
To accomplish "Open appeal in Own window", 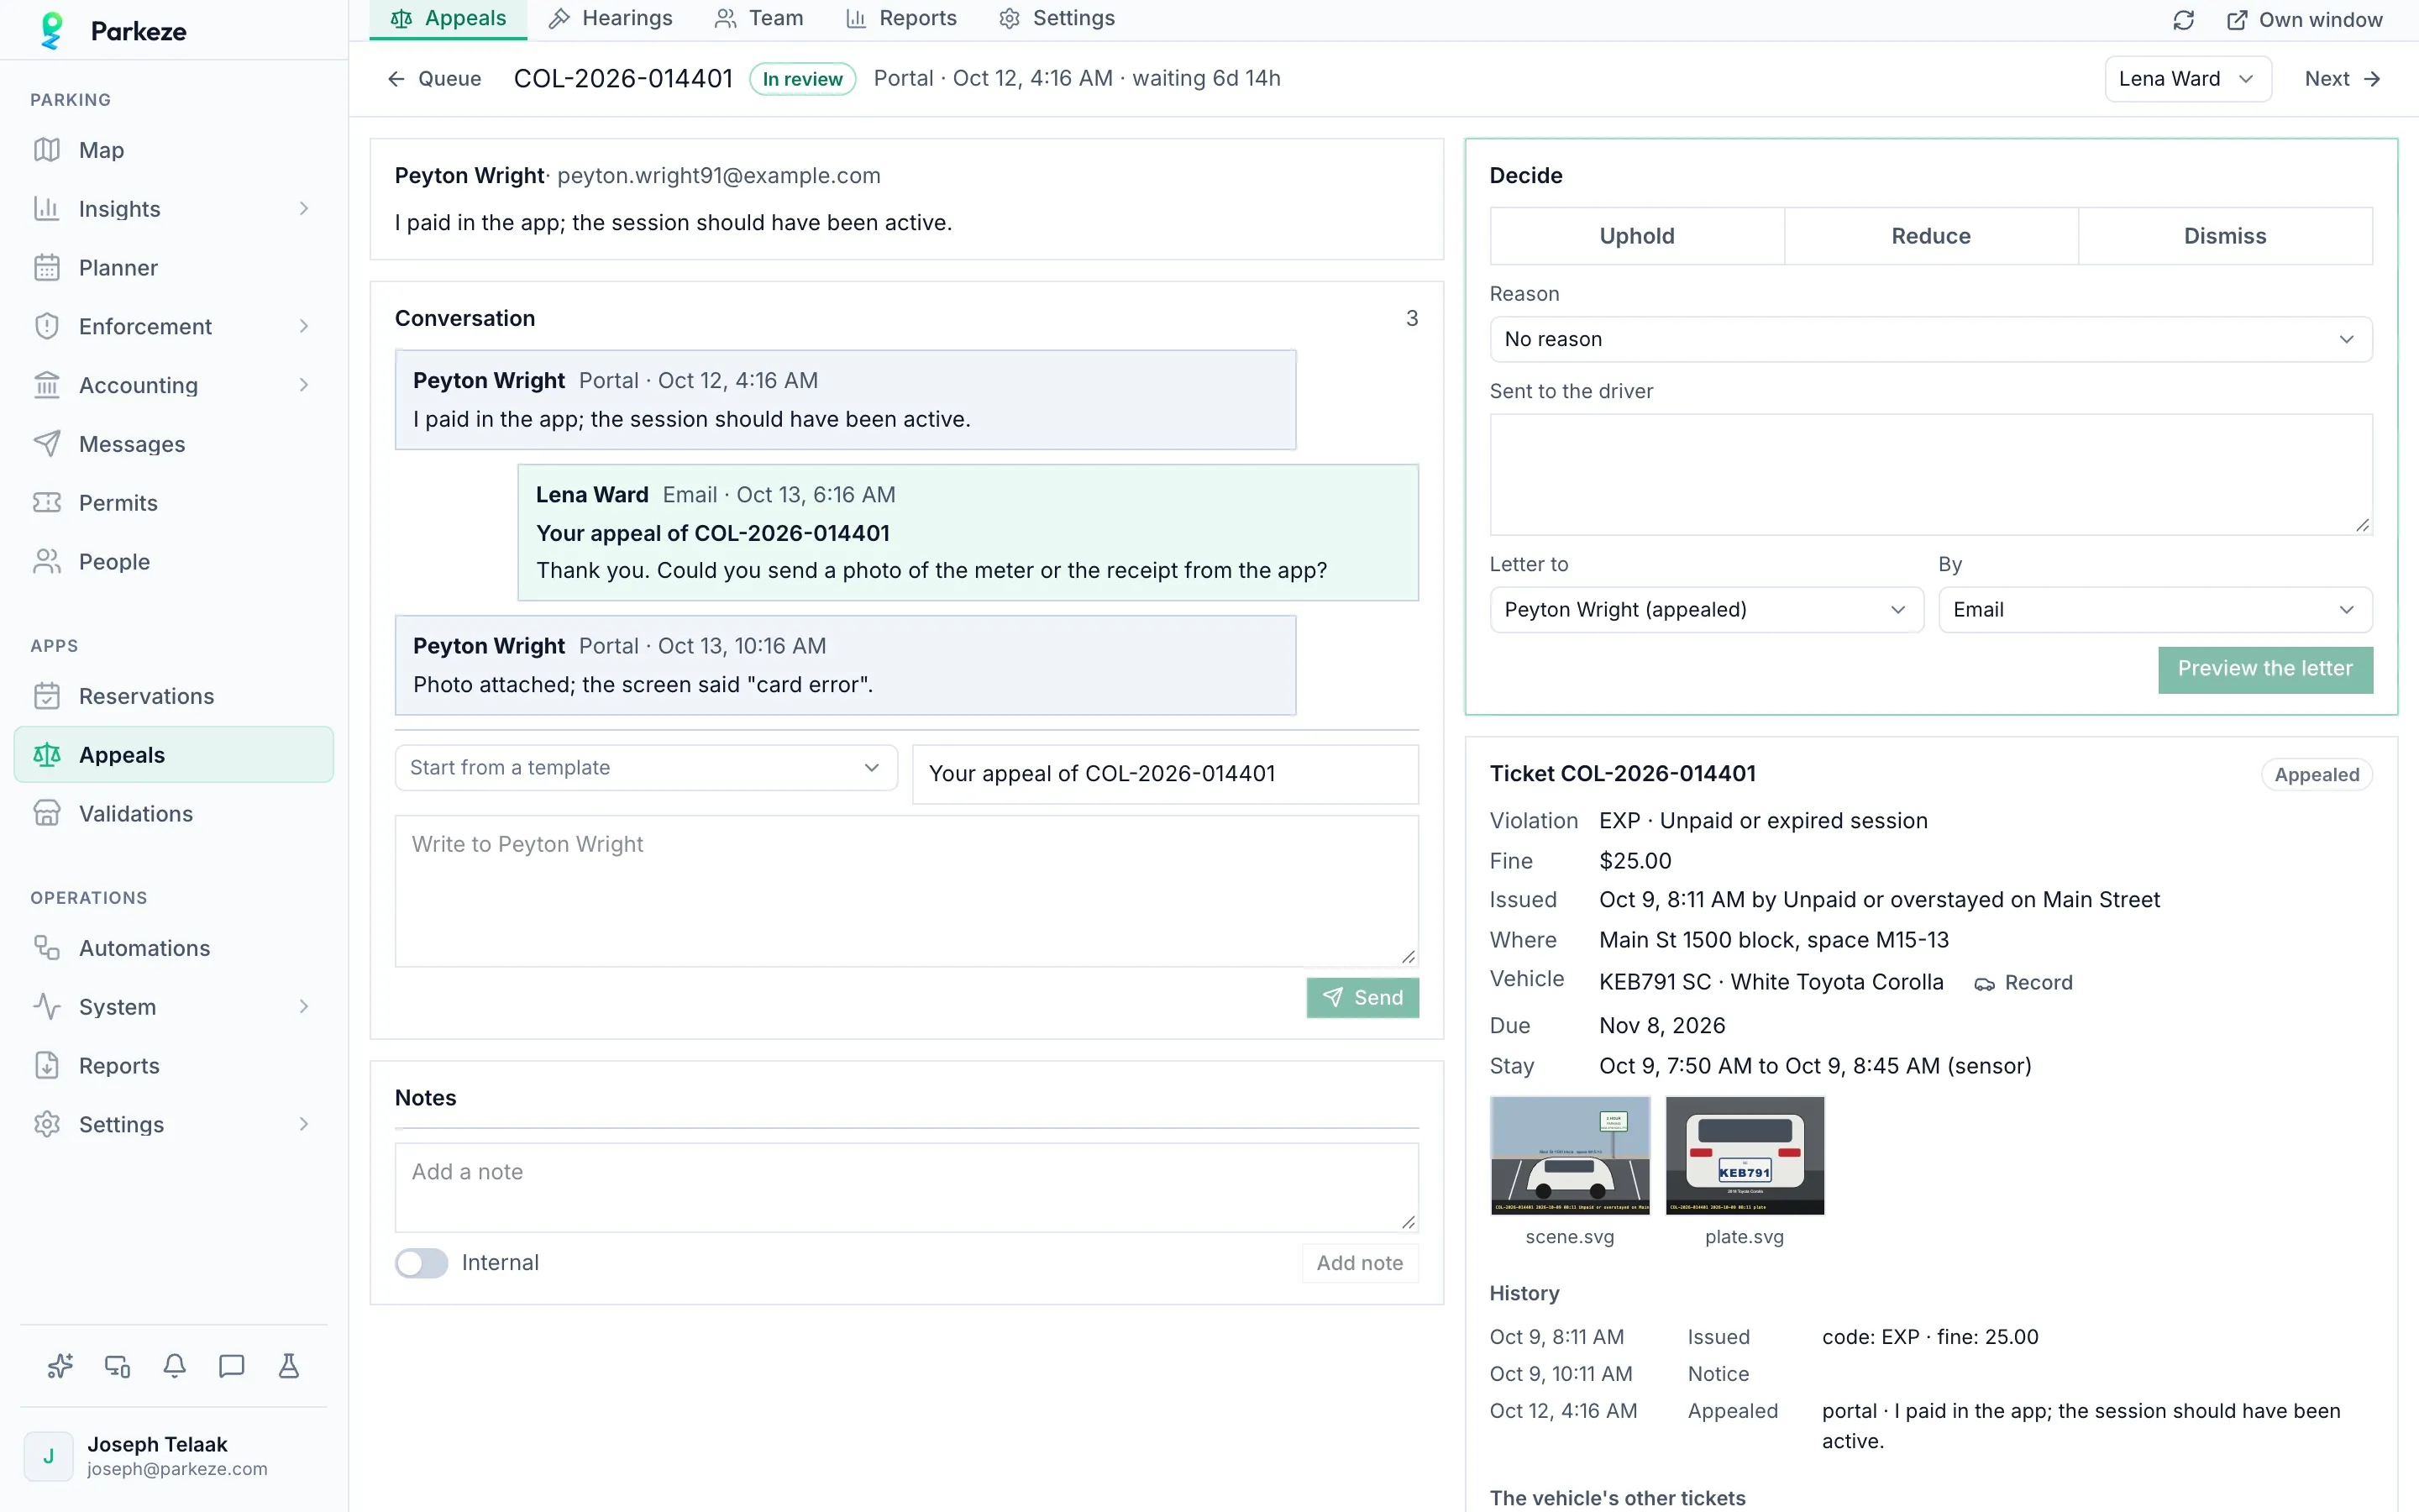I will coord(2305,20).
